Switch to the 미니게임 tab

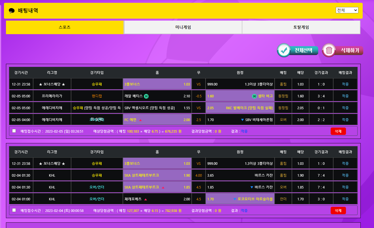183,27
